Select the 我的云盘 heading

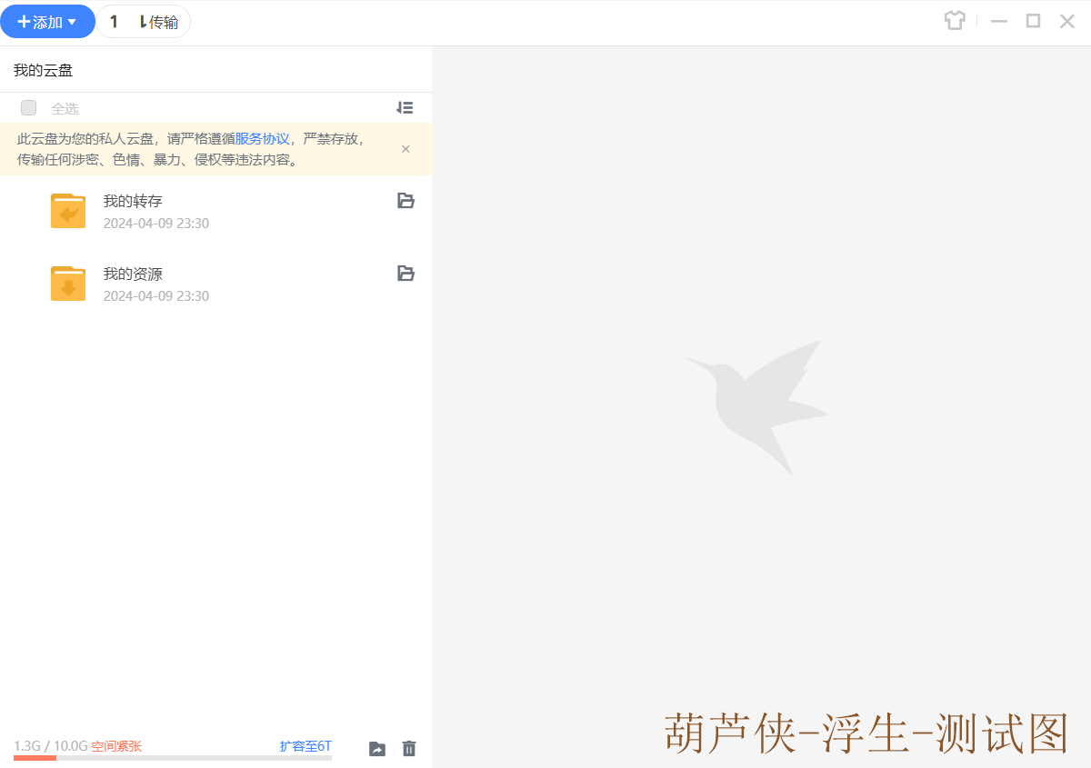(43, 70)
